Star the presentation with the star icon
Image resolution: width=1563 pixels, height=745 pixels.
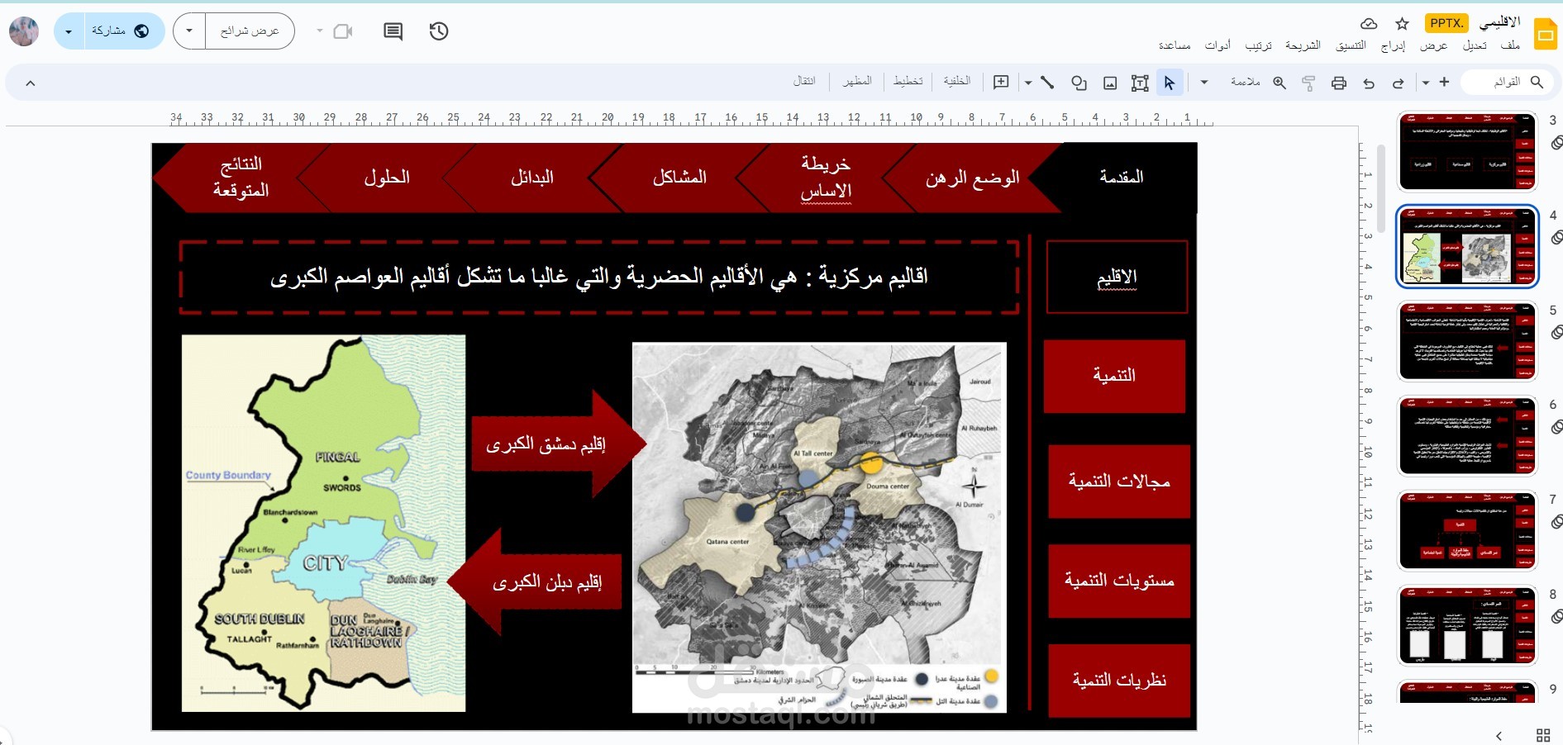1402,24
